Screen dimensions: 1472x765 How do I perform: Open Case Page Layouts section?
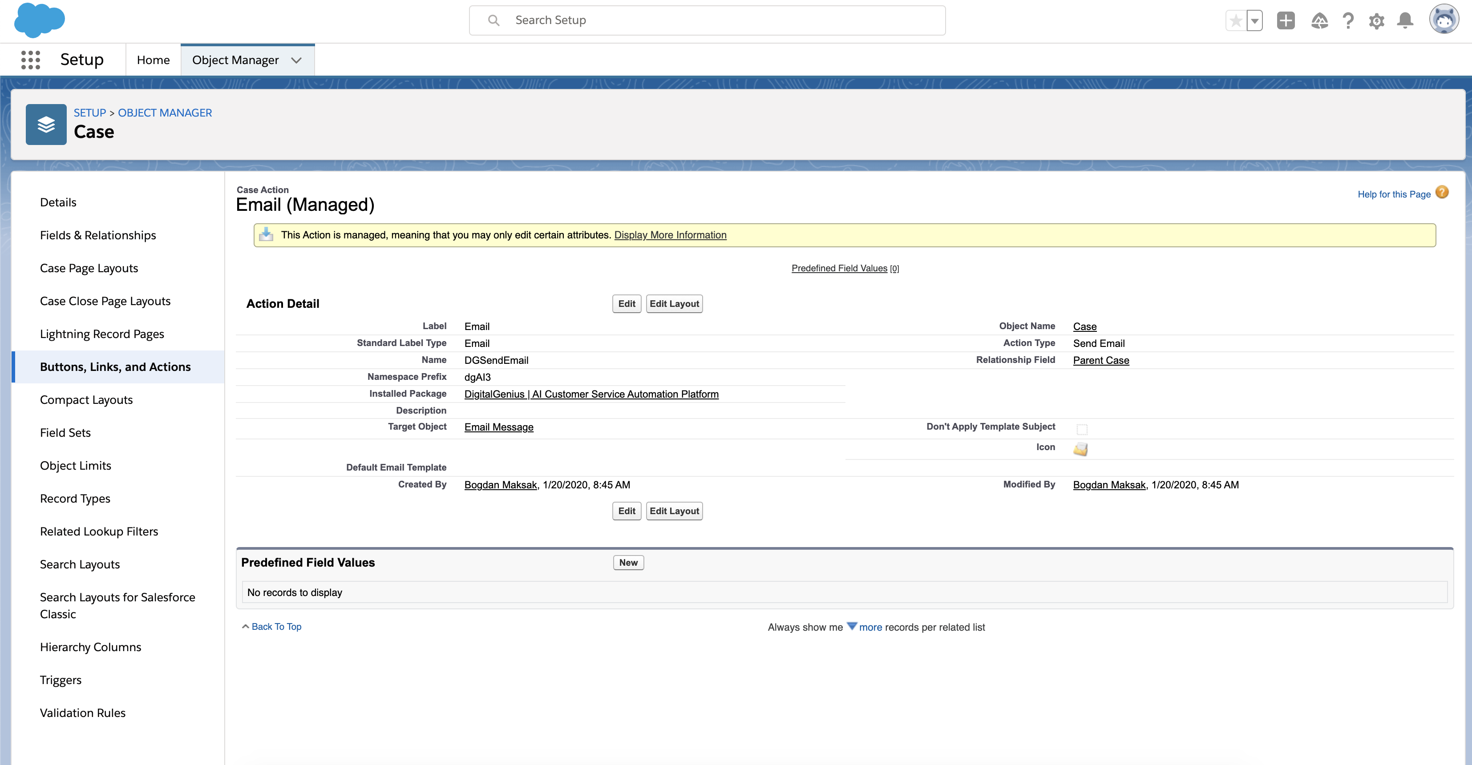coord(89,268)
